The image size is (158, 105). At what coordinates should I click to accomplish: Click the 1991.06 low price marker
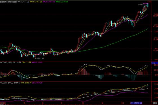coord(40,58)
